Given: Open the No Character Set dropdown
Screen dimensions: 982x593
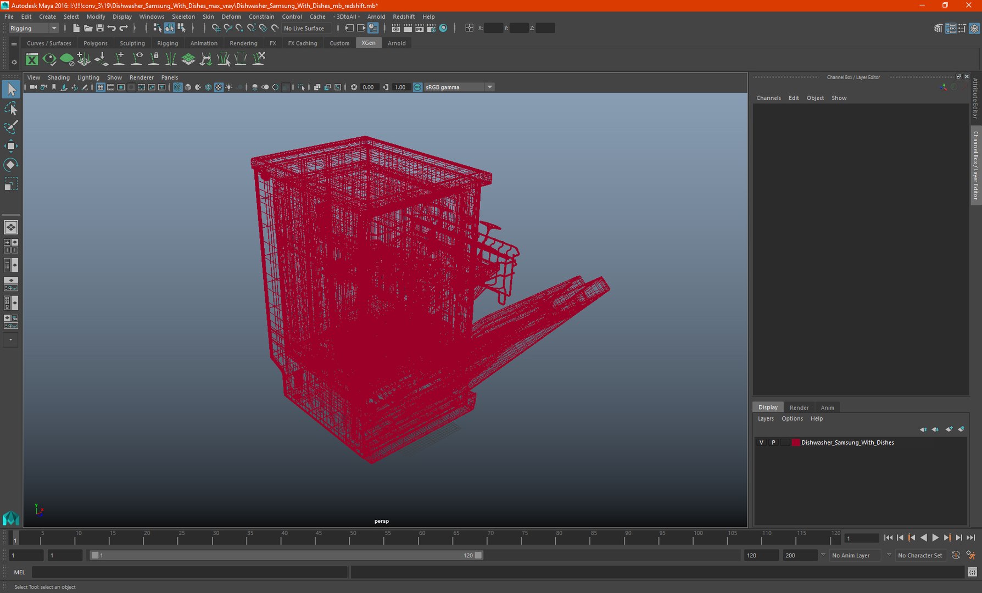Looking at the screenshot, I should point(921,555).
